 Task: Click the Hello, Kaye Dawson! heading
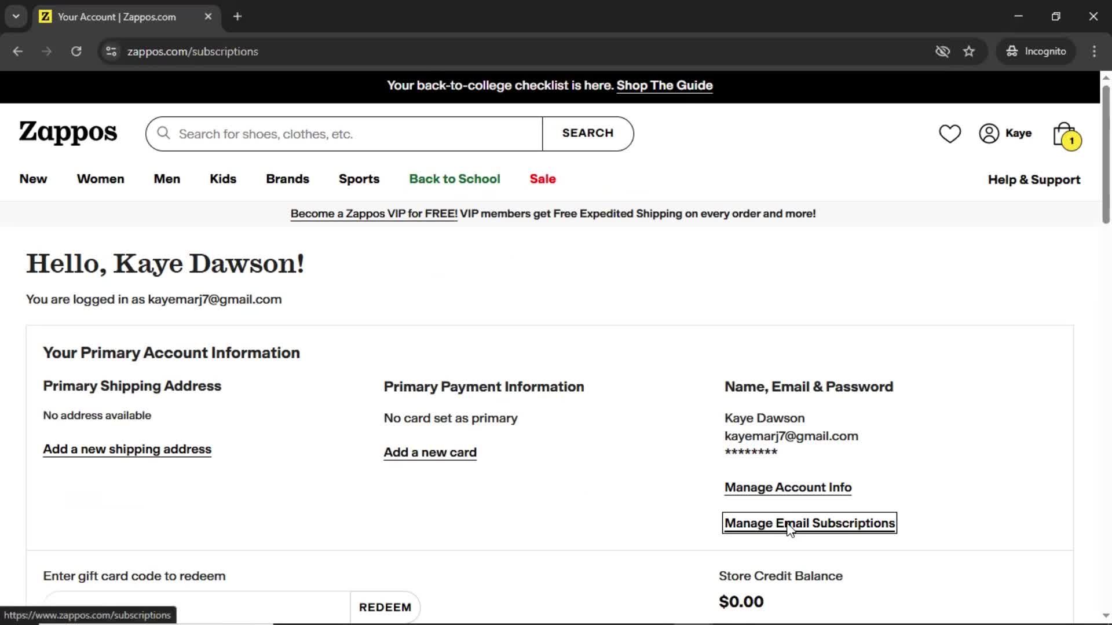click(x=165, y=264)
